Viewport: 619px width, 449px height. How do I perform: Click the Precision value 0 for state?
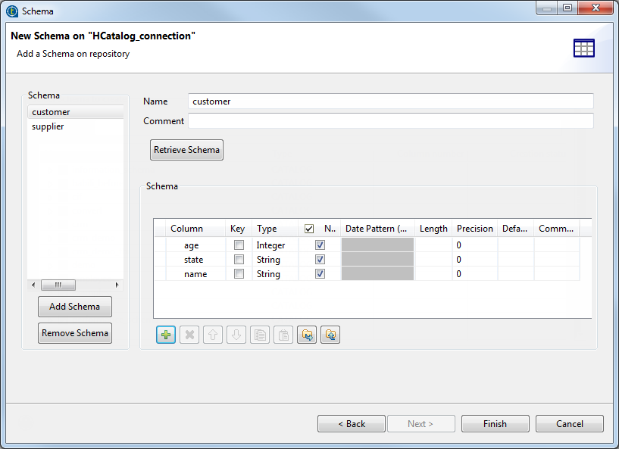click(475, 259)
